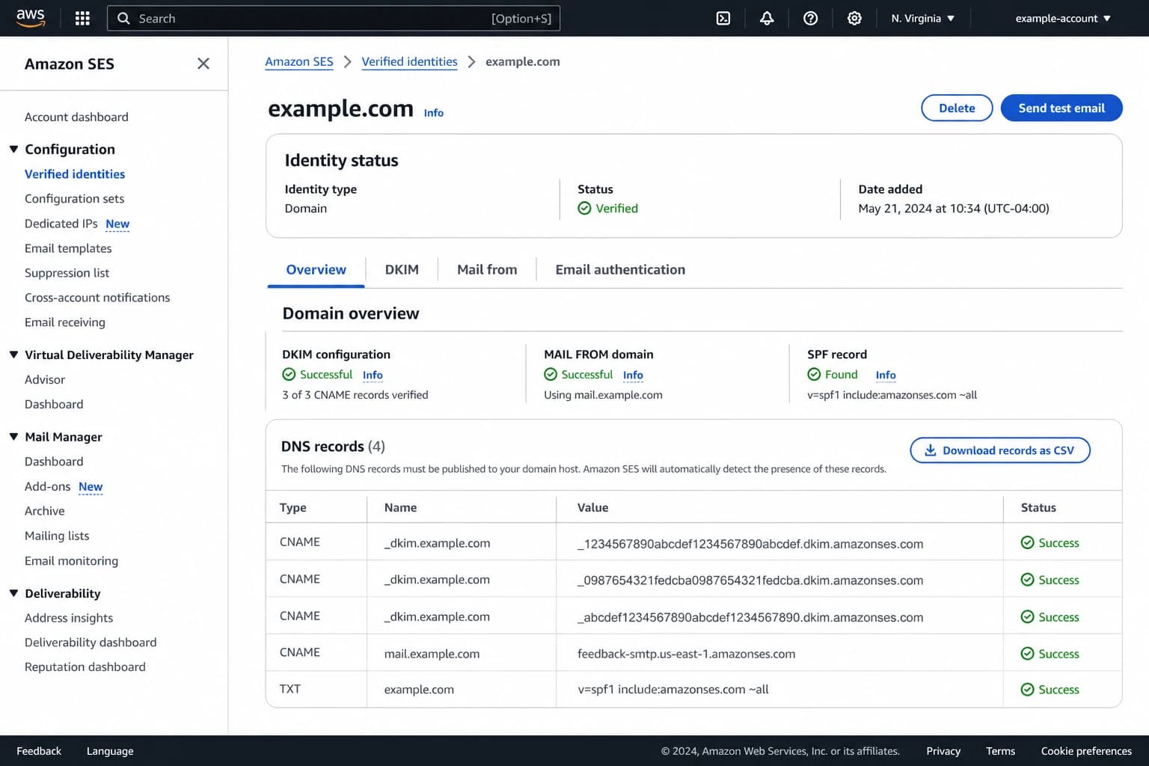Viewport: 1149px width, 766px height.
Task: Click Language in the footer
Action: pyautogui.click(x=110, y=751)
